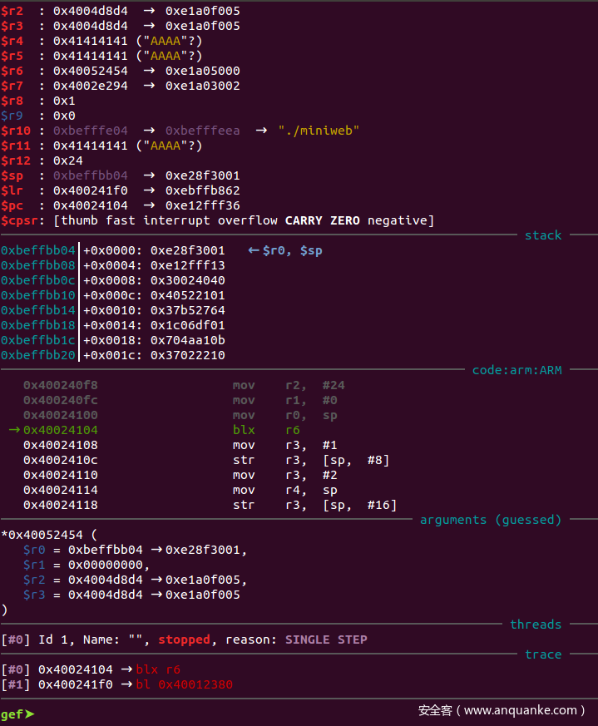Click the arrow after $r10 address 0xbefffe04
The image size is (598, 726).
152,131
